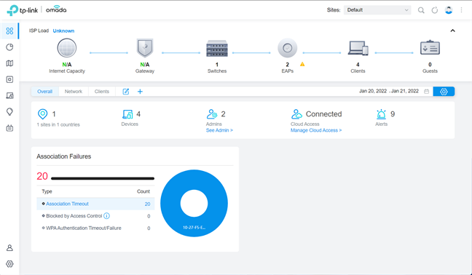Click the refresh icon in header
Viewport: 472px width, 275px height.
pos(435,10)
